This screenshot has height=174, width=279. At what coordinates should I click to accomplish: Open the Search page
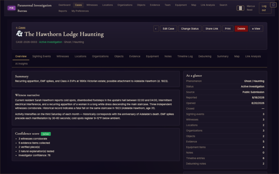[x=223, y=5]
